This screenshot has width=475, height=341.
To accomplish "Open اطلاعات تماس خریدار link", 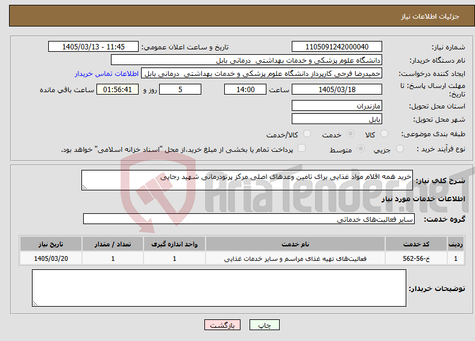I will click(x=107, y=74).
